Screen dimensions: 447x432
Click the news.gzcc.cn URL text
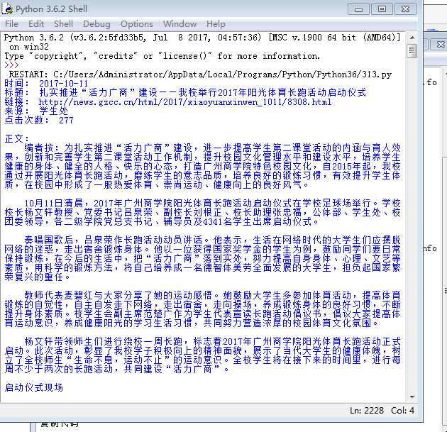185,102
